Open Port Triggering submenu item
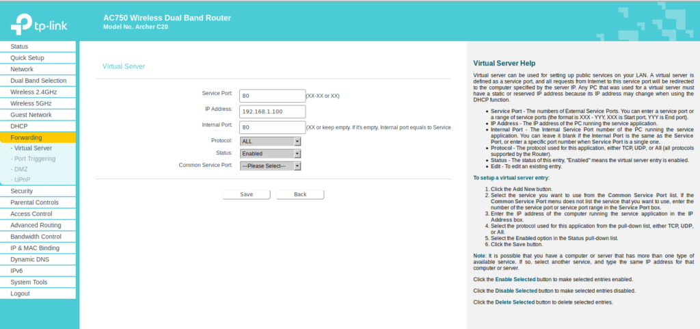 36,158
